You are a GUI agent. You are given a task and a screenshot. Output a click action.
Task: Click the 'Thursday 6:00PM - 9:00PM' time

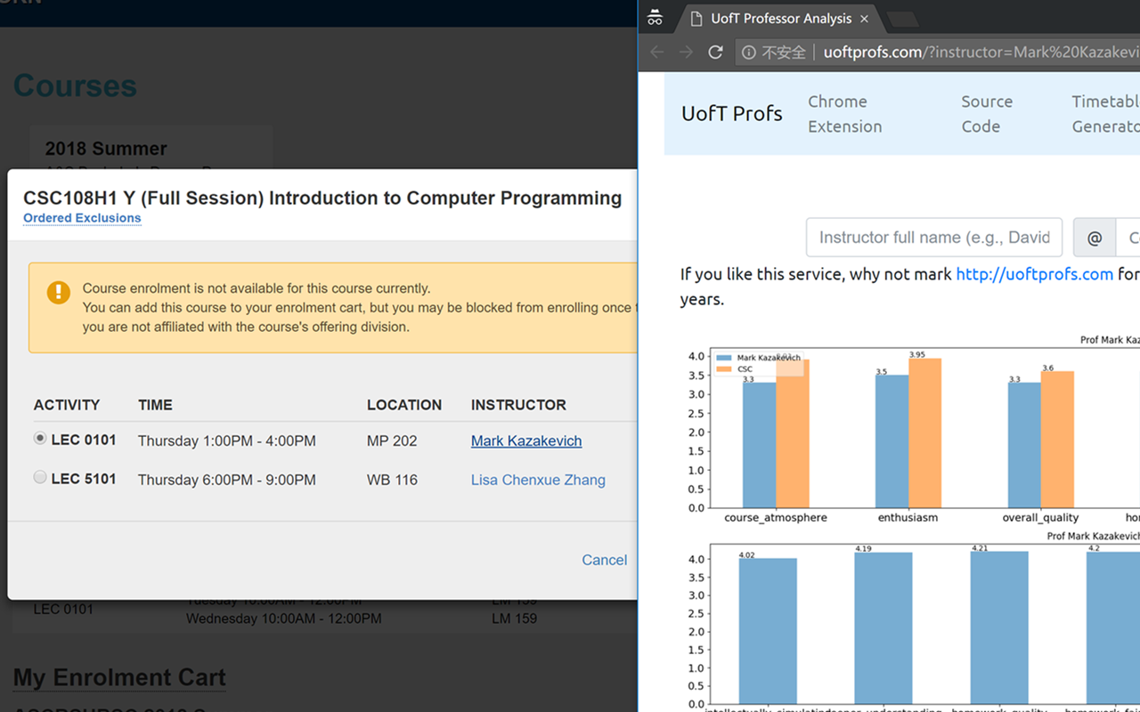pos(227,480)
